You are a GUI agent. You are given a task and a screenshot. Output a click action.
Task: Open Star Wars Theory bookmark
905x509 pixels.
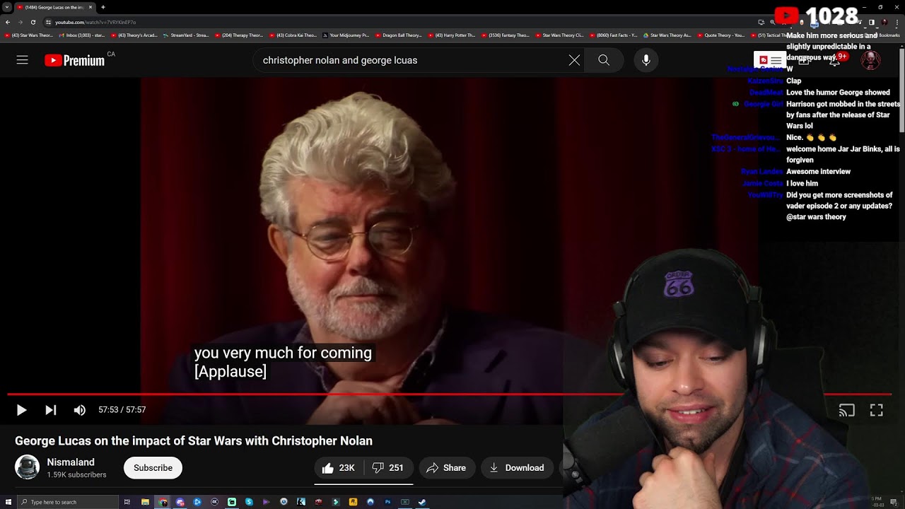[28, 35]
